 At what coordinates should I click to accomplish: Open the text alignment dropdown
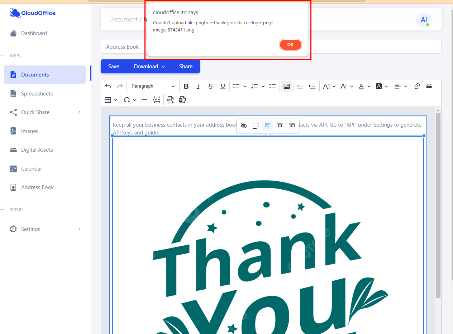click(x=401, y=86)
